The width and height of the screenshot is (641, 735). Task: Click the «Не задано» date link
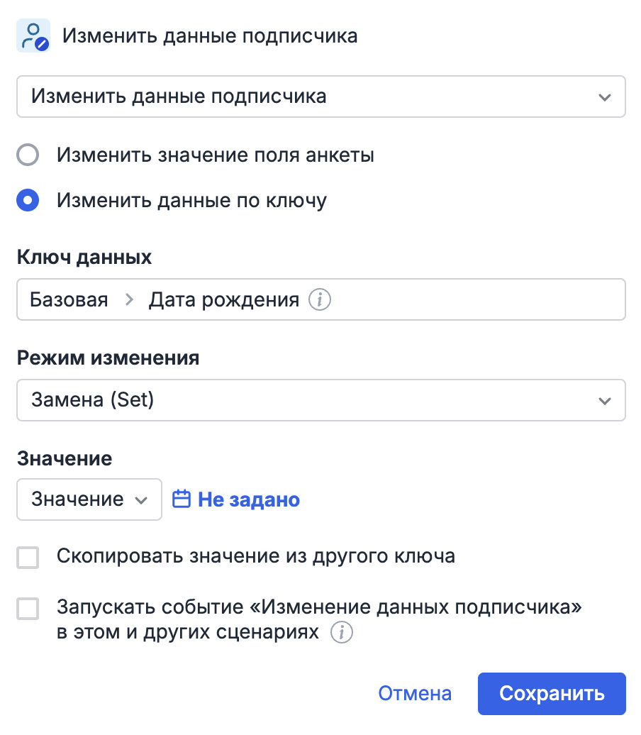pos(249,499)
